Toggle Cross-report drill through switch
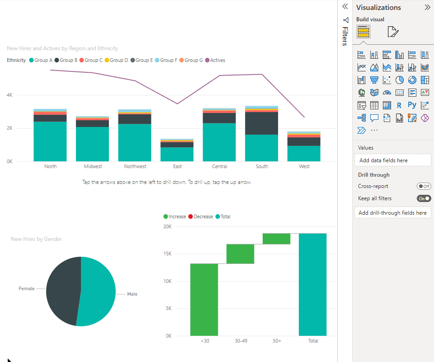The height and width of the screenshot is (362, 434). pos(424,186)
